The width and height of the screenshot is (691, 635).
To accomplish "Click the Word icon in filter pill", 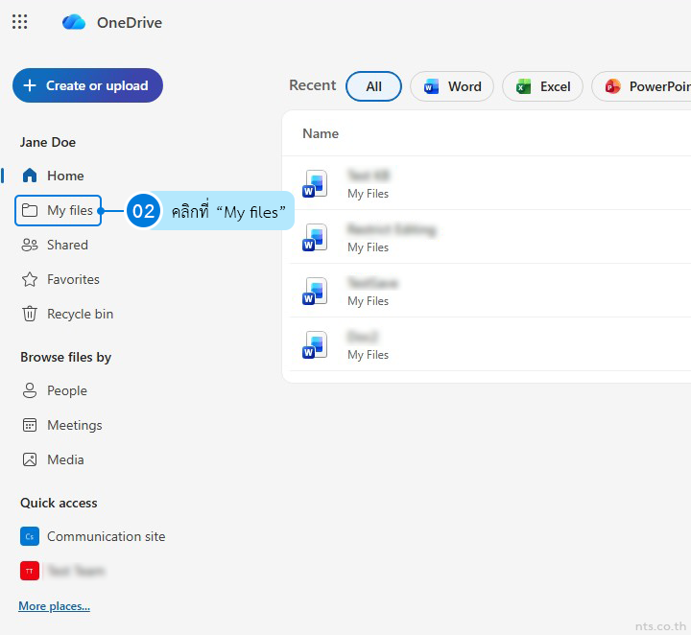I will (x=431, y=86).
